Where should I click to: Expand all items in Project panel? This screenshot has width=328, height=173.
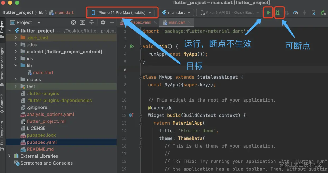click(x=83, y=22)
